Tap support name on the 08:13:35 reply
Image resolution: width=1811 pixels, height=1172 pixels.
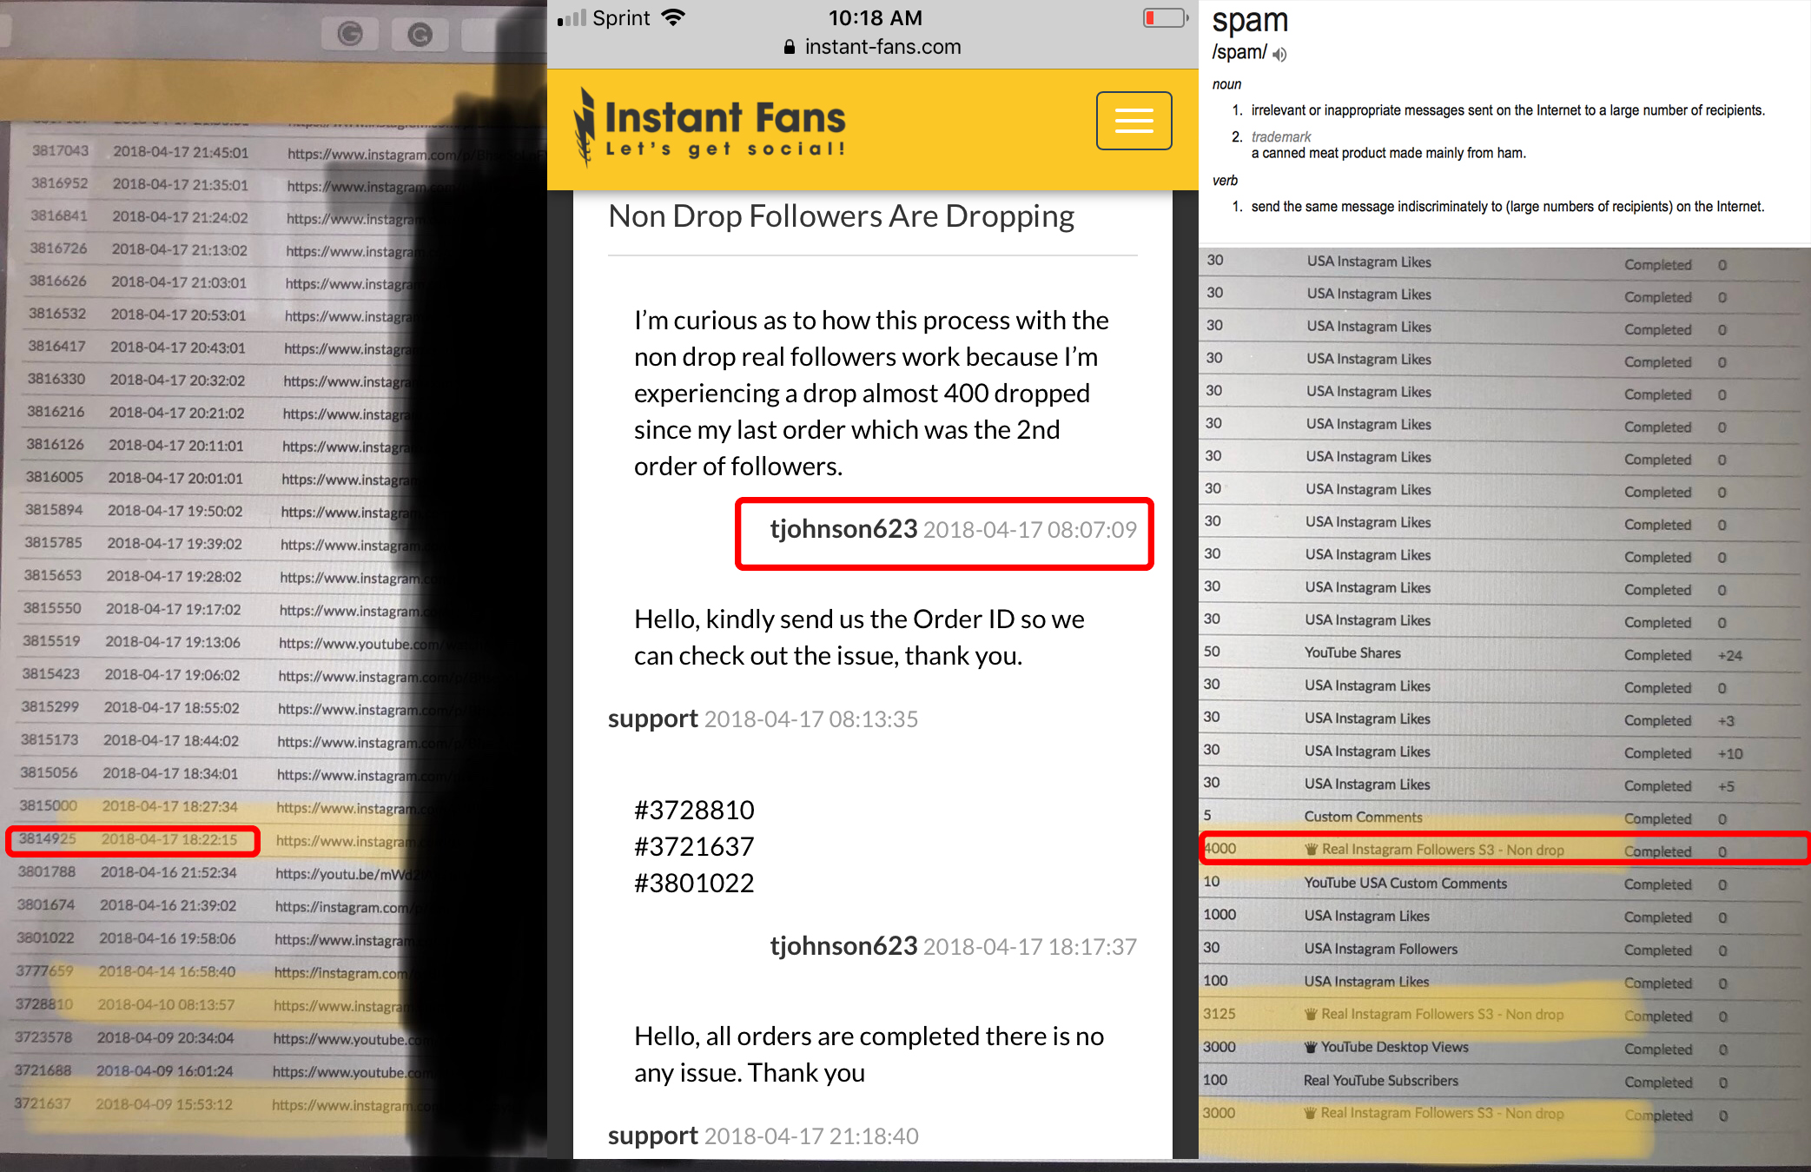pyautogui.click(x=653, y=719)
